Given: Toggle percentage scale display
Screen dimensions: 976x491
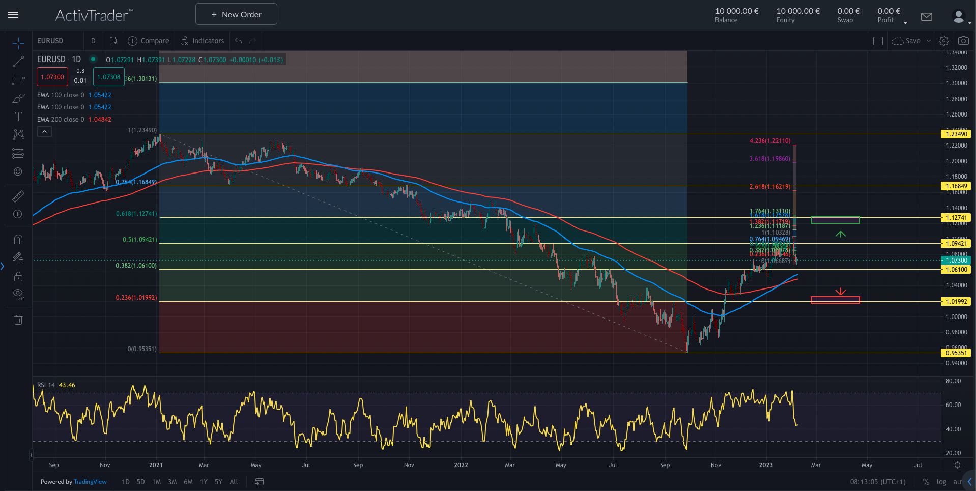Looking at the screenshot, I should click(926, 482).
